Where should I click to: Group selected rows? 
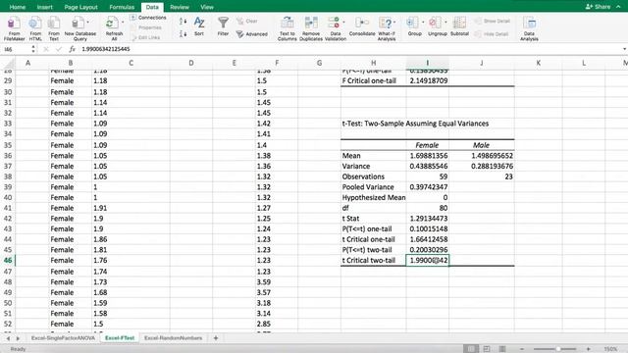click(x=414, y=26)
